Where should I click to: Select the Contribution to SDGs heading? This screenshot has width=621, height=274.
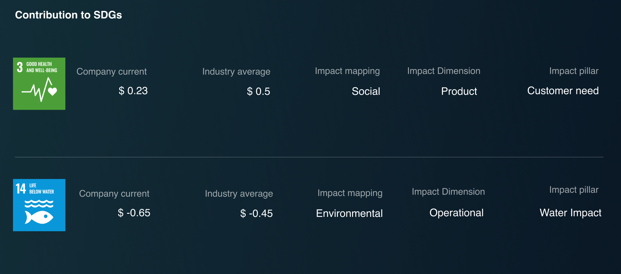68,15
